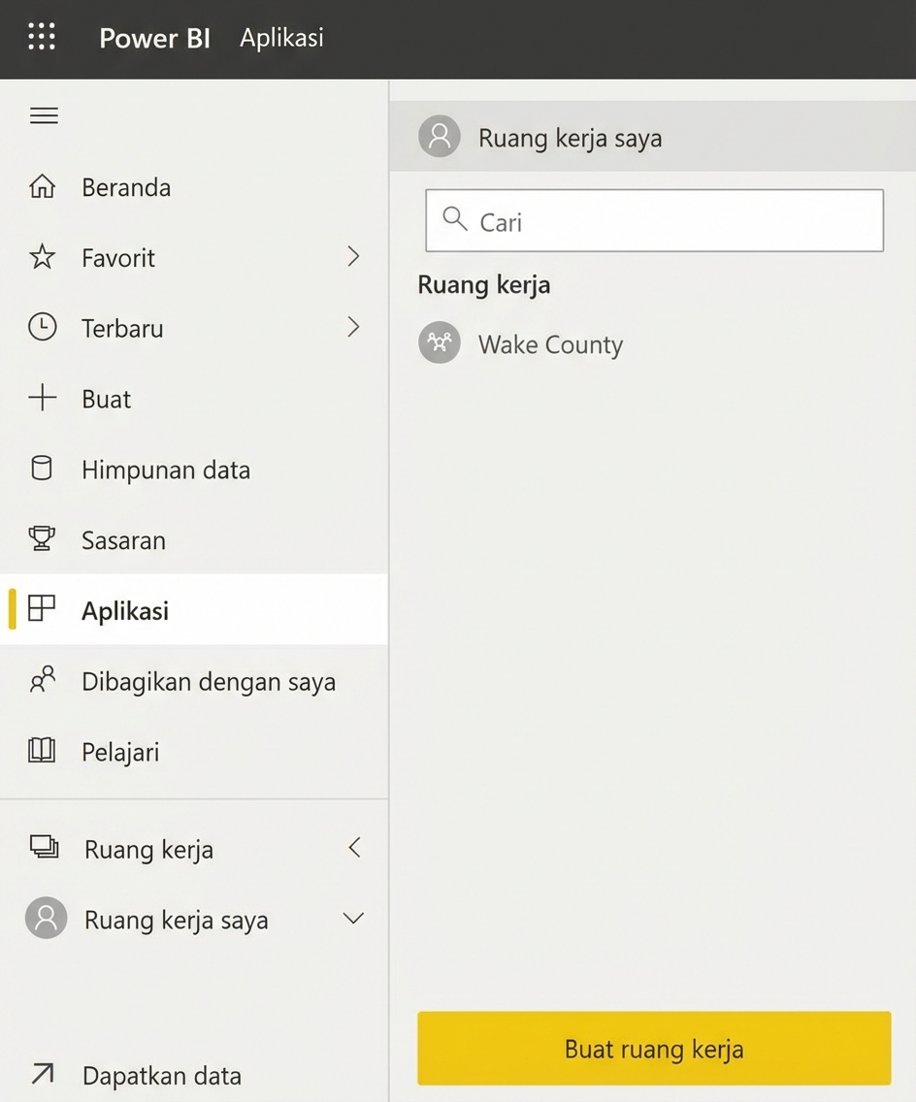This screenshot has width=916, height=1102.
Task: Open the Pelajari book icon
Action: coord(43,751)
